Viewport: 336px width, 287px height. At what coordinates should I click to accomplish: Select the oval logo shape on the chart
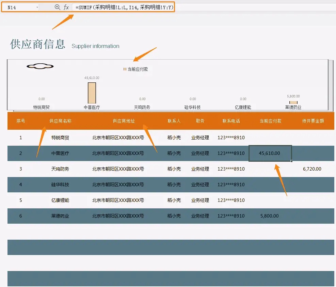click(40, 66)
